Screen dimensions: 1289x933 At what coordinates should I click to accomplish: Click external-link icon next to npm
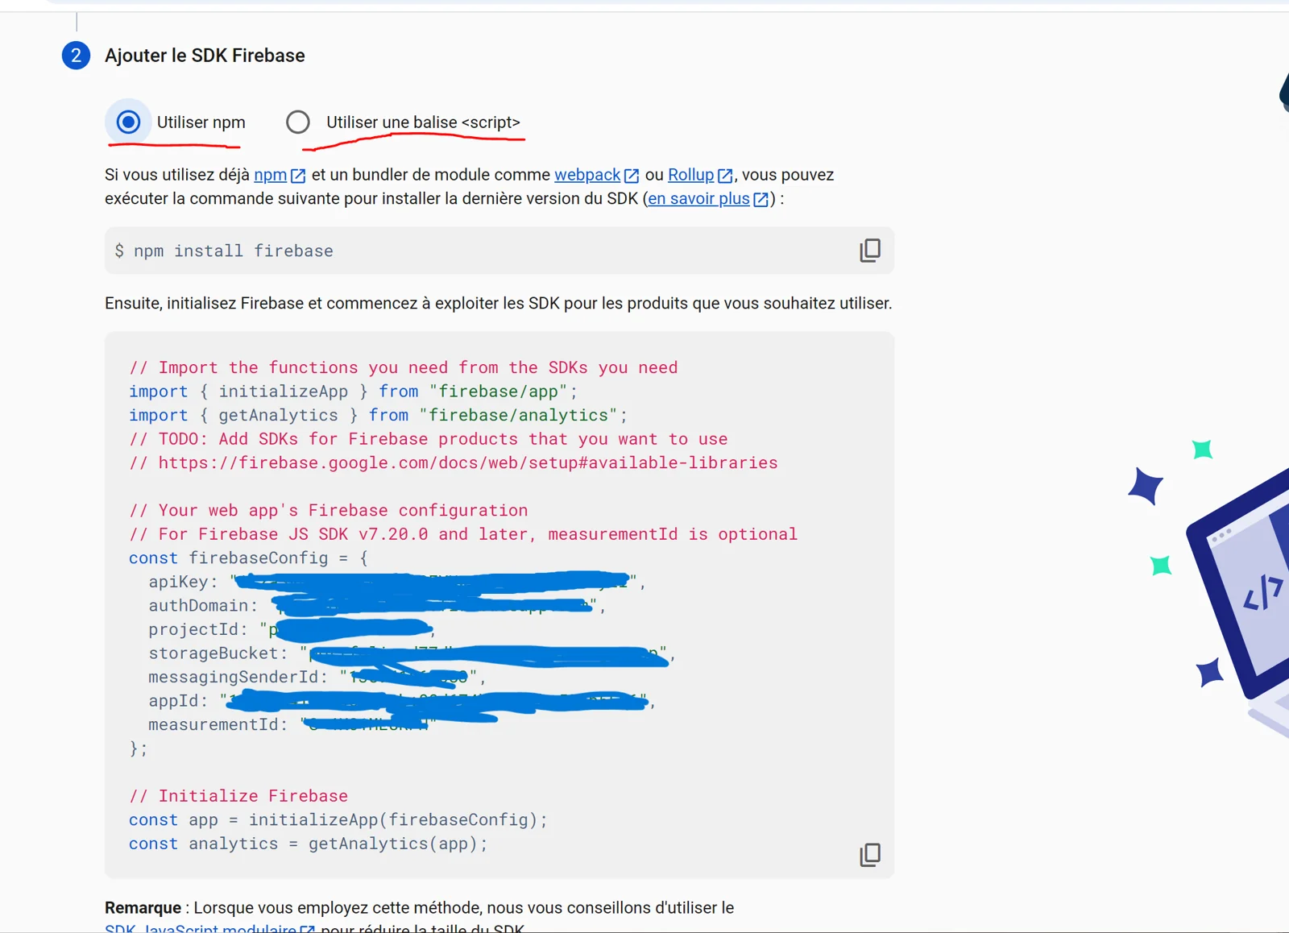pos(298,176)
